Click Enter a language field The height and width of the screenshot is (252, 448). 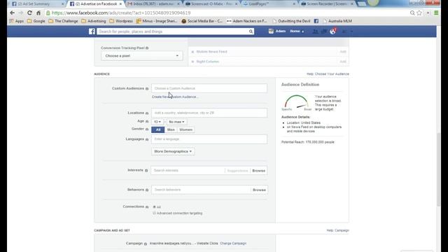tap(209, 139)
